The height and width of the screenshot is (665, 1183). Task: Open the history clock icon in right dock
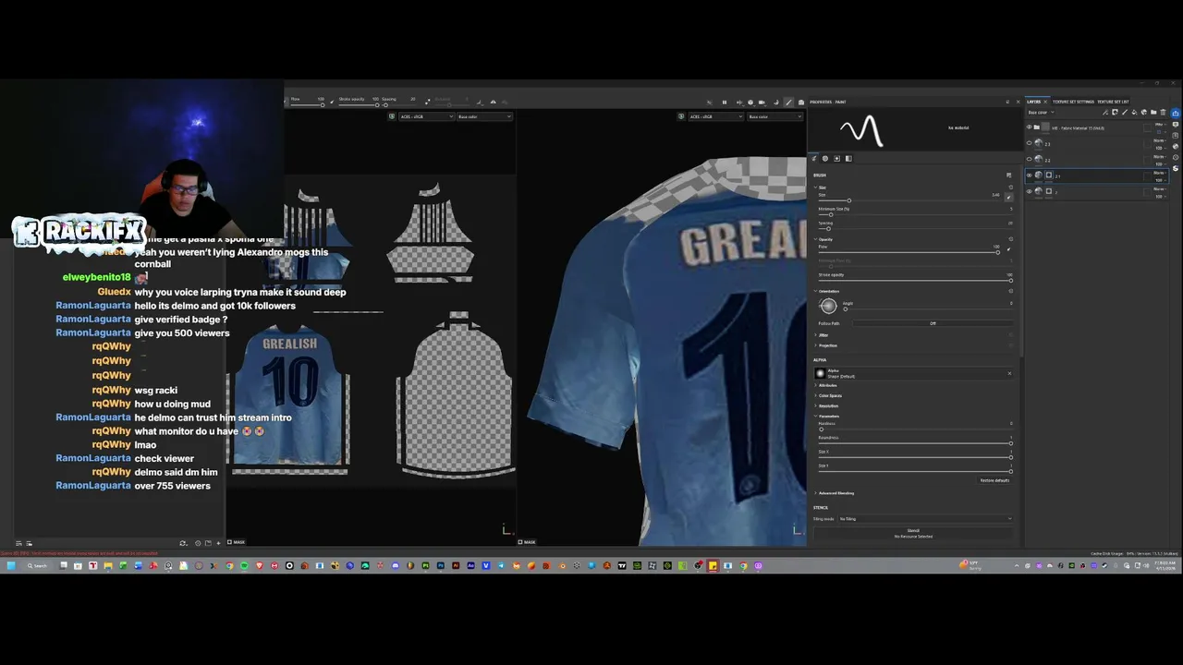[x=1176, y=157]
